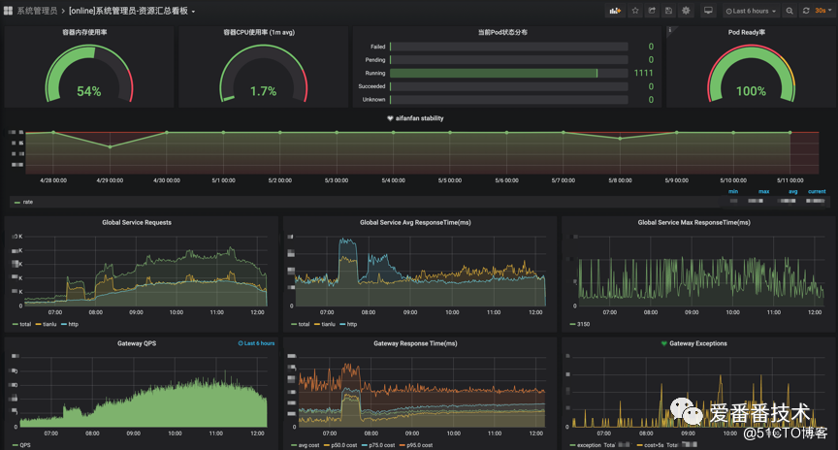This screenshot has height=450, width=838.
Task: Click the aifanfan stability panel title
Action: tap(419, 118)
